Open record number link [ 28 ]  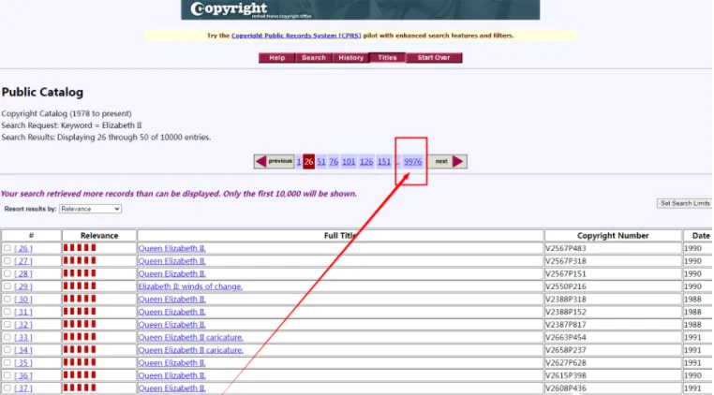point(23,274)
